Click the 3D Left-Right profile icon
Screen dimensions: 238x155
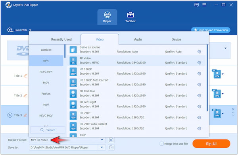[x=73, y=105]
